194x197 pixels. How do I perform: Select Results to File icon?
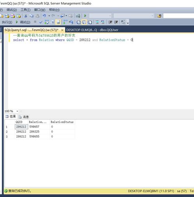tap(90, 22)
